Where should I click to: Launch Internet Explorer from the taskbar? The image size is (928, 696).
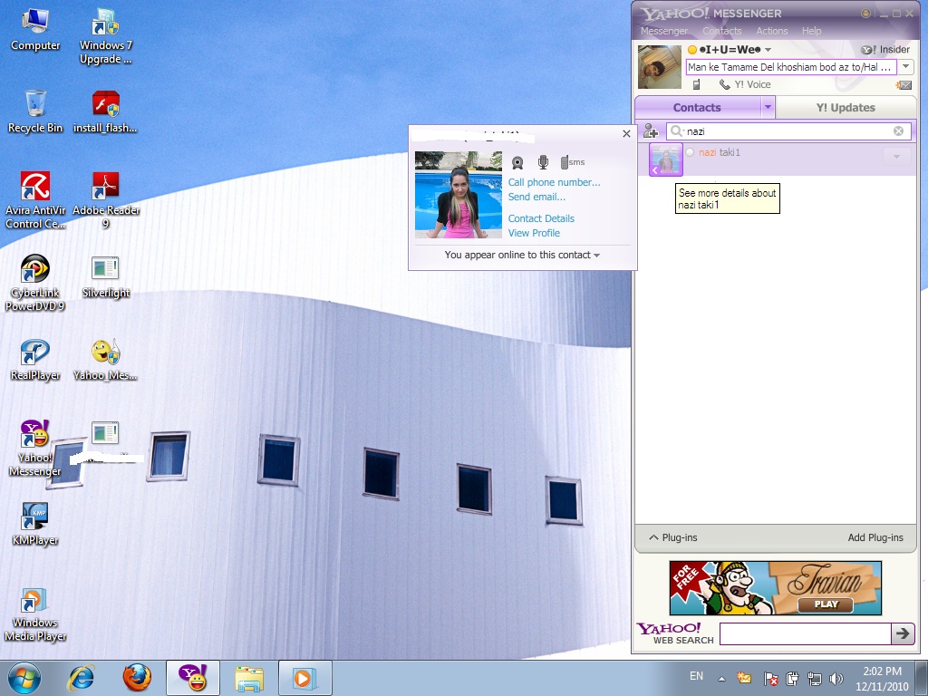tap(81, 678)
